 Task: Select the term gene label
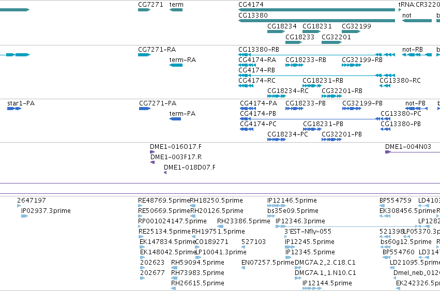(176, 5)
